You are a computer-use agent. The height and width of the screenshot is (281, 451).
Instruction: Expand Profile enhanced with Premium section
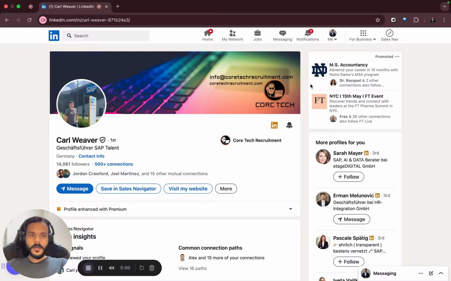pyautogui.click(x=291, y=209)
